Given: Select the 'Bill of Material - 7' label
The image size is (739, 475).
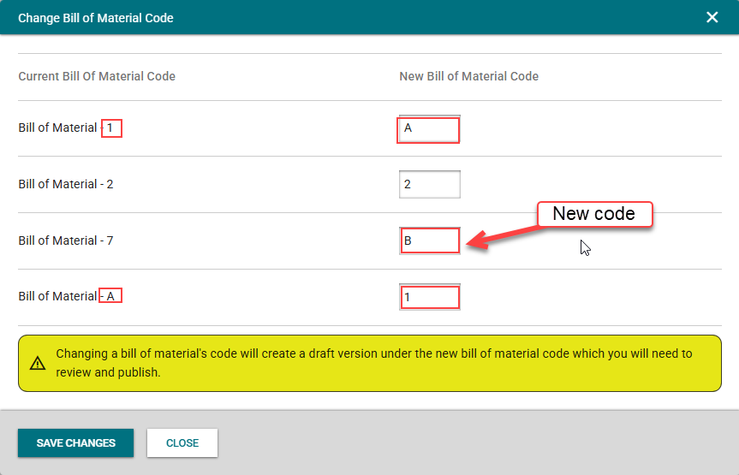Looking at the screenshot, I should point(66,240).
